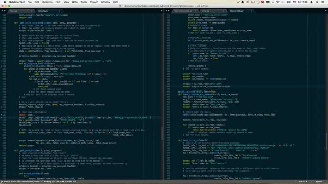This screenshot has width=328, height=184.
Task: Open the Window menu
Action: pos(105,2)
